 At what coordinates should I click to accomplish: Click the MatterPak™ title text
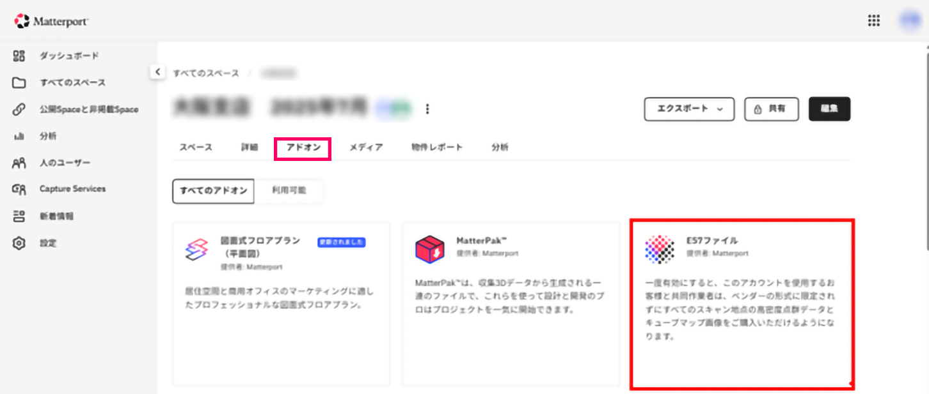point(481,241)
